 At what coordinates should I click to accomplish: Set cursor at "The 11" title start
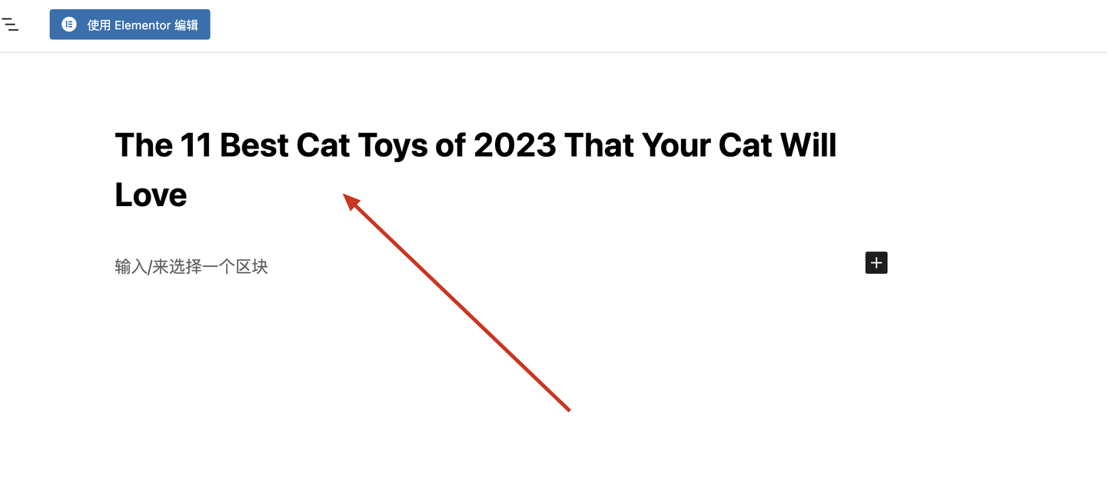[162, 145]
